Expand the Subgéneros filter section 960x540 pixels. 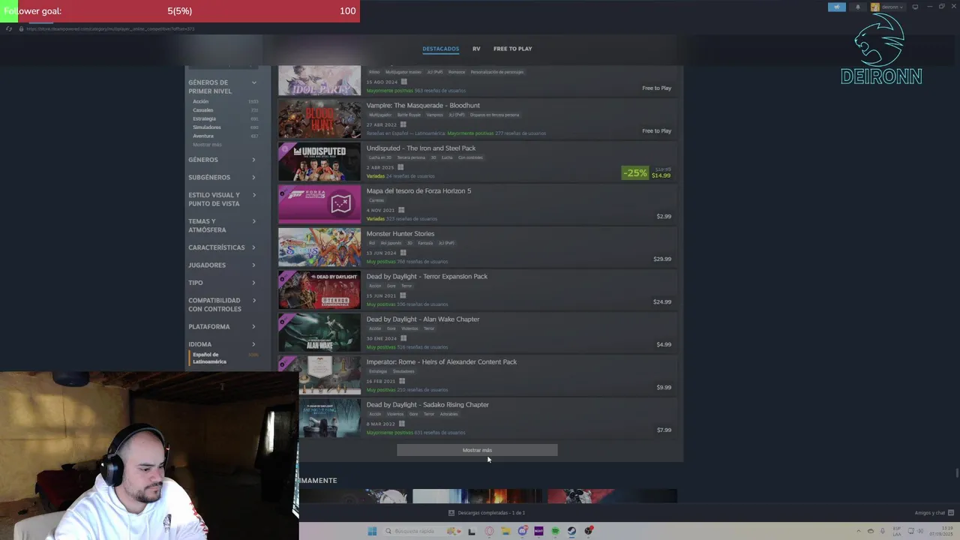[222, 178]
